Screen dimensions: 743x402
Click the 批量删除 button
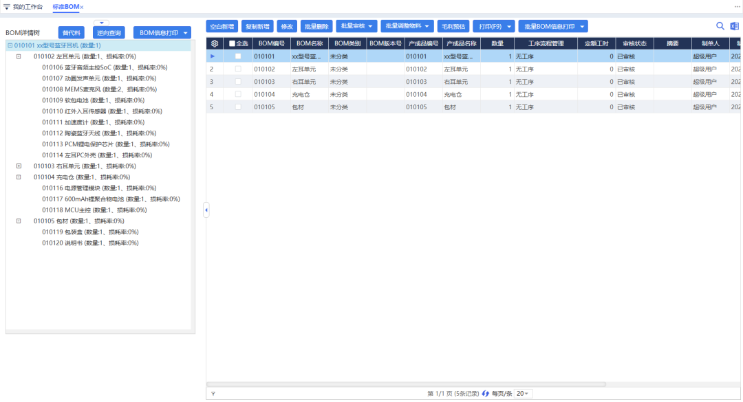[x=316, y=26]
